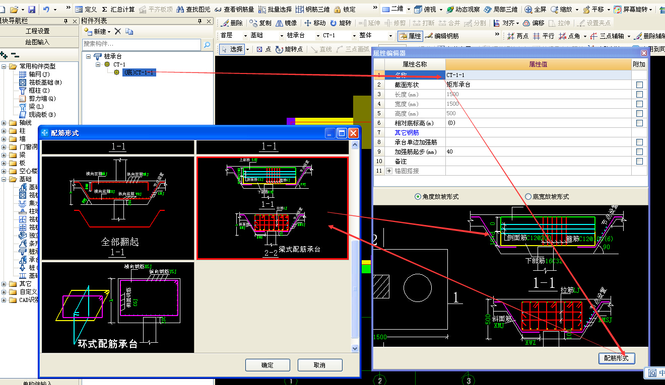Save the project with the floppy disk icon
The image size is (665, 385).
click(x=32, y=10)
